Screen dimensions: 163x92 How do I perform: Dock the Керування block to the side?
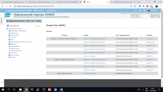point(38,26)
